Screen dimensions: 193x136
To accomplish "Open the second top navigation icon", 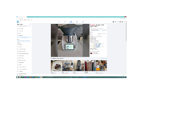I will (65, 22).
